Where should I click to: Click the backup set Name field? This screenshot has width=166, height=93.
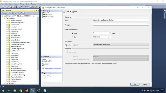click(121, 20)
